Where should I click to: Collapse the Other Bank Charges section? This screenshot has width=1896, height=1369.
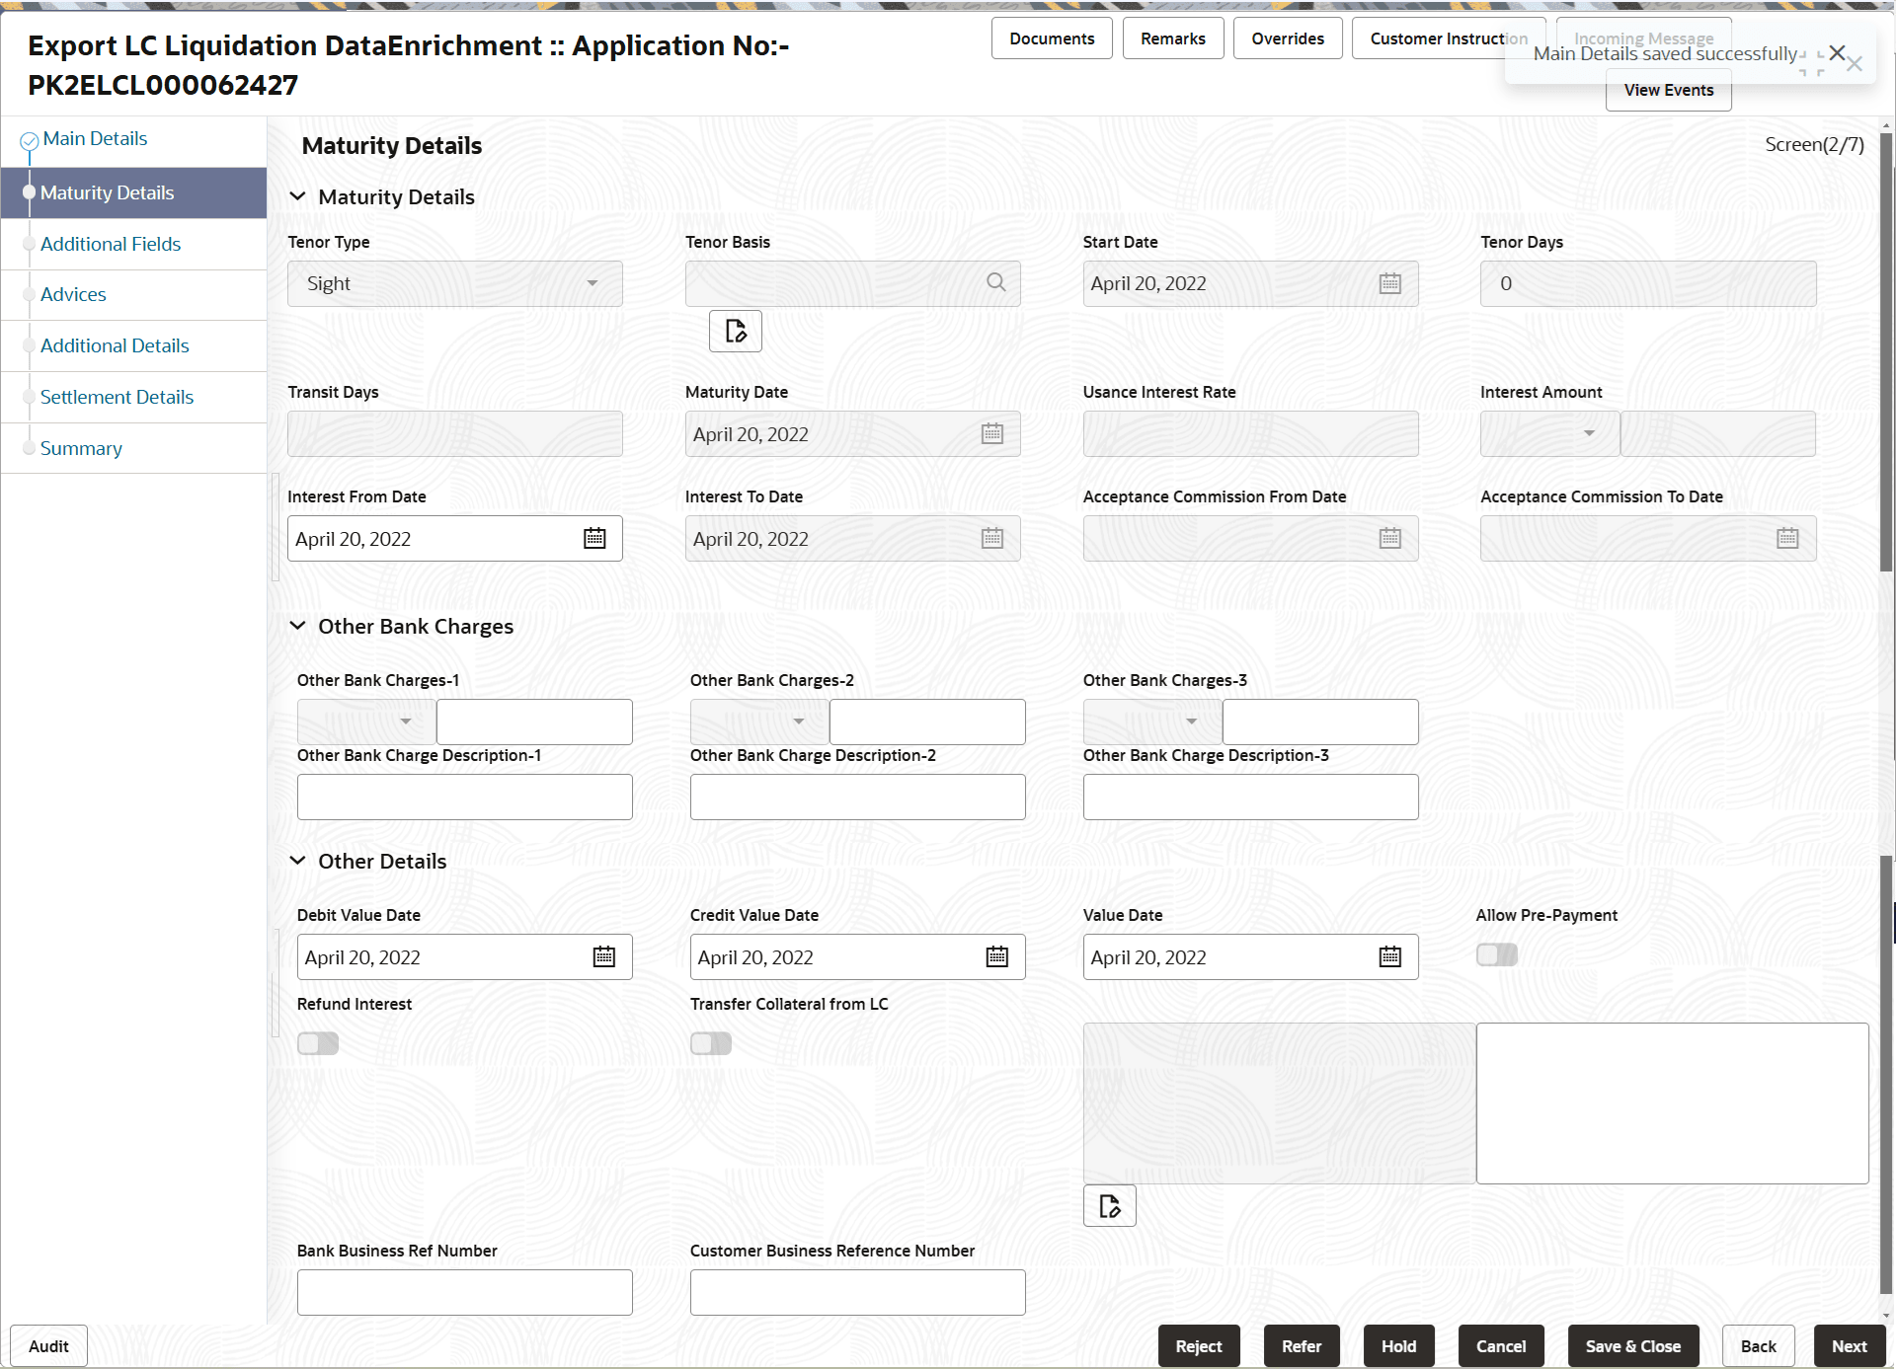tap(297, 627)
